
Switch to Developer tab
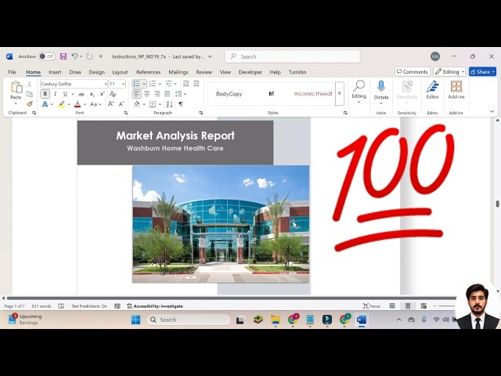click(x=250, y=72)
